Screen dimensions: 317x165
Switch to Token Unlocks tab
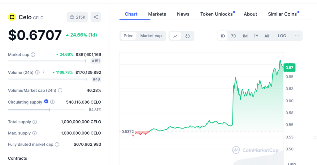point(216,14)
